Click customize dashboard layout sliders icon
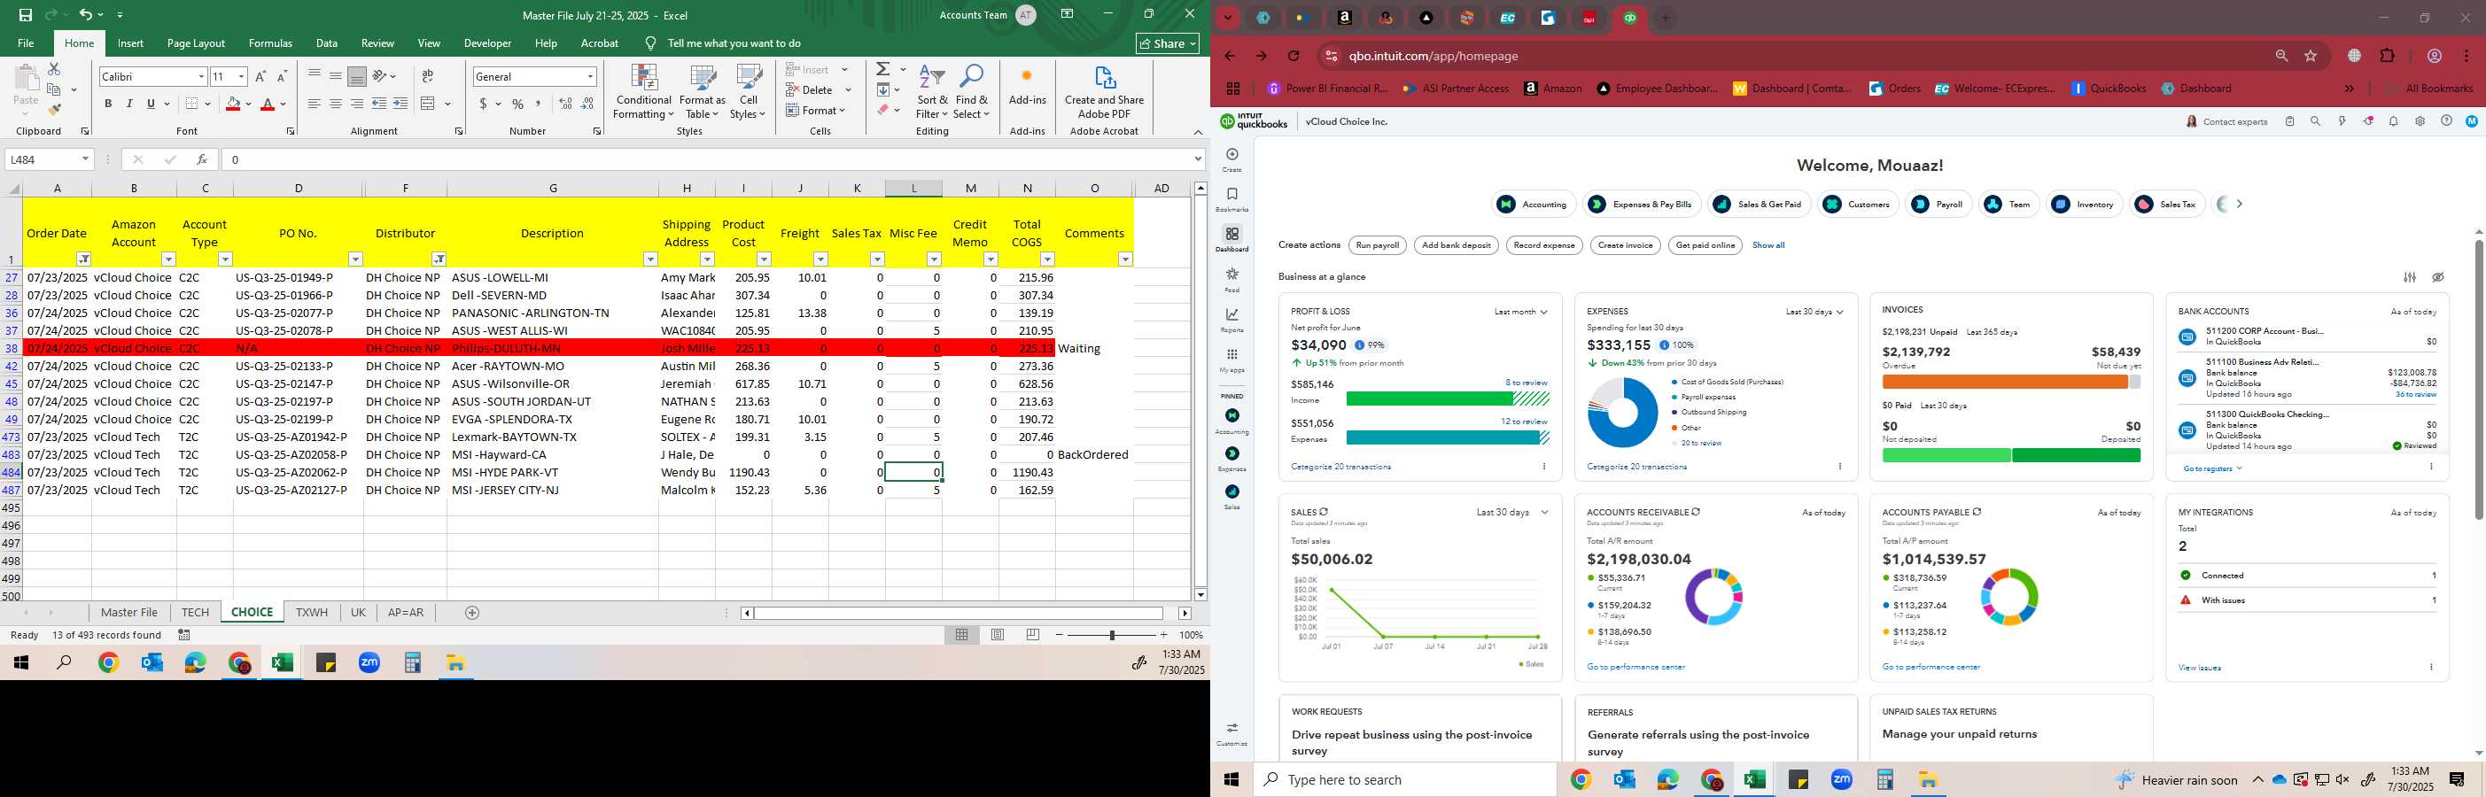This screenshot has width=2486, height=797. click(2410, 277)
